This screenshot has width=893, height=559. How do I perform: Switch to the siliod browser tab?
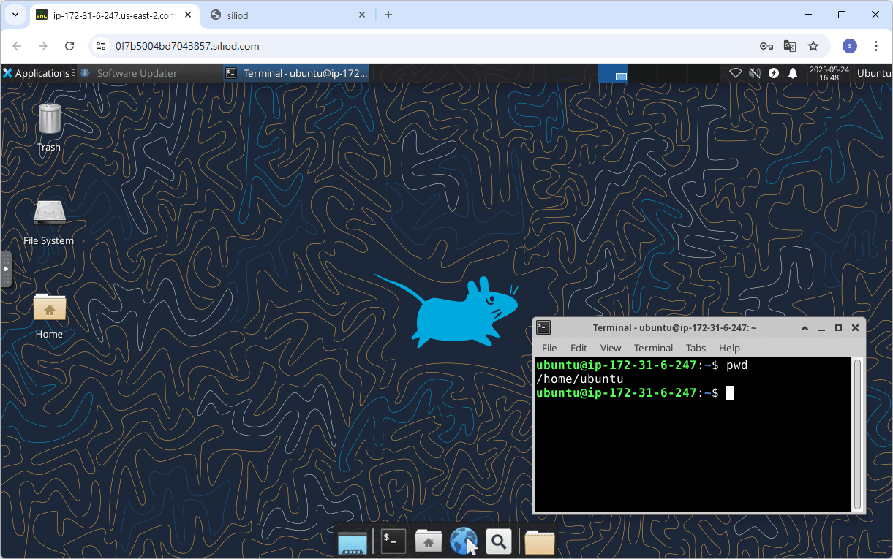(x=289, y=15)
